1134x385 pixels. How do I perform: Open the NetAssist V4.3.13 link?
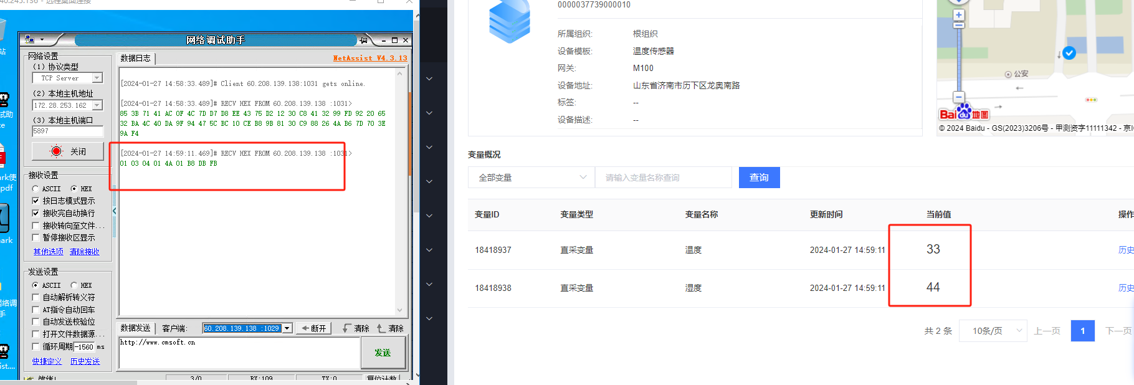pos(369,58)
